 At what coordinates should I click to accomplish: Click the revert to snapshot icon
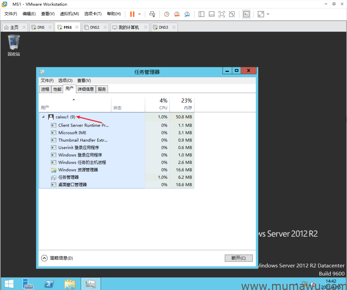(x=177, y=14)
